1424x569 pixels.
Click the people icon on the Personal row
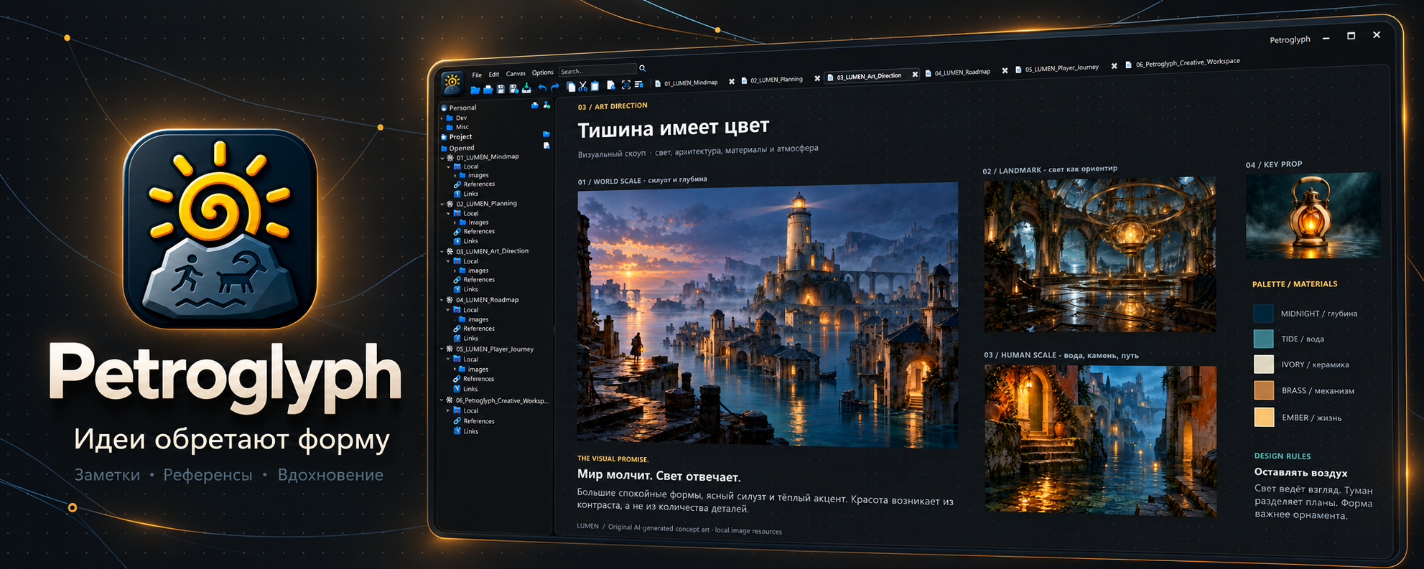tap(546, 105)
